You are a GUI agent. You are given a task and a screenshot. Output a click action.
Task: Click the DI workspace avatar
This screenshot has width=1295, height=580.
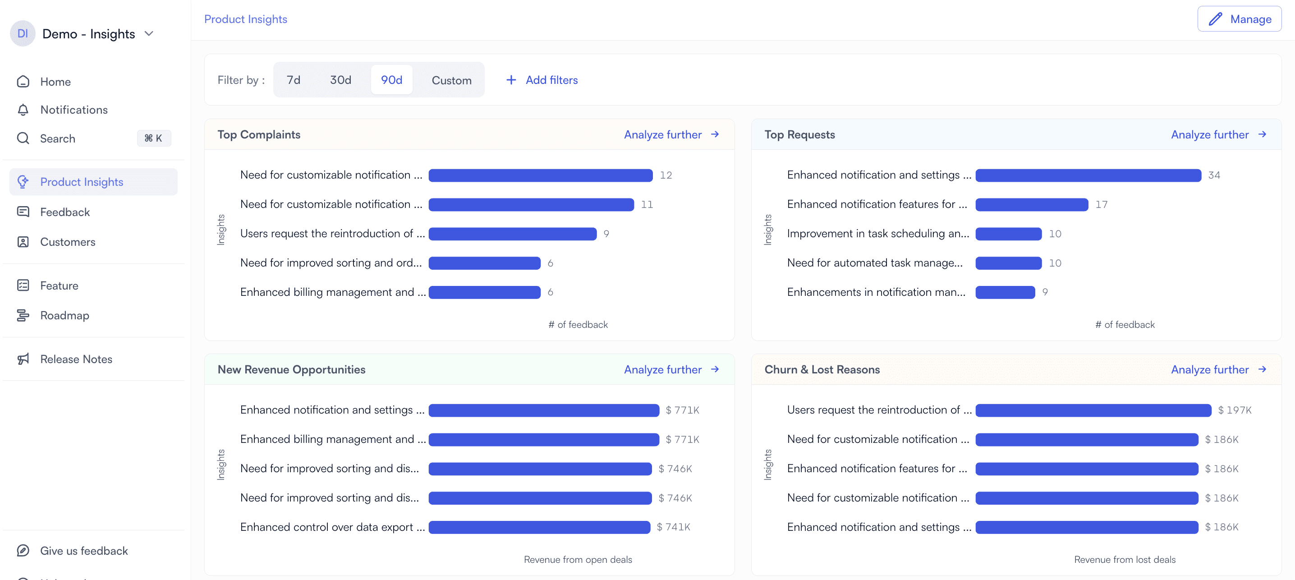click(23, 34)
